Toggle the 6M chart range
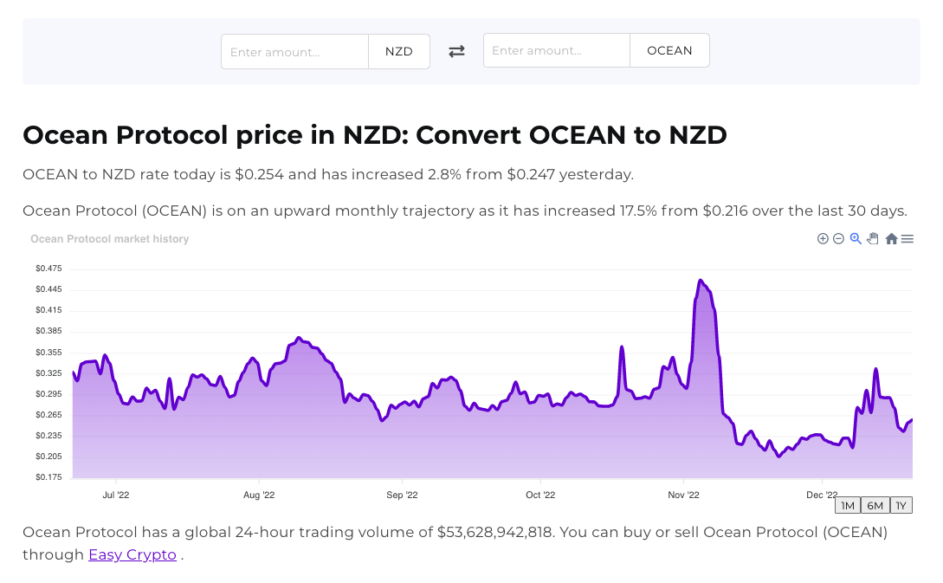This screenshot has width=943, height=583. click(875, 505)
